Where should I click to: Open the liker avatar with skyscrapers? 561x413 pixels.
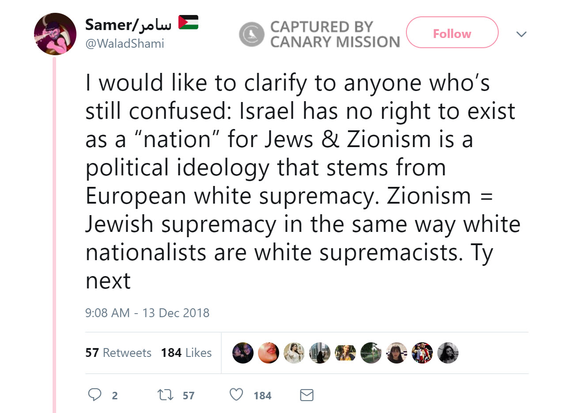[320, 353]
